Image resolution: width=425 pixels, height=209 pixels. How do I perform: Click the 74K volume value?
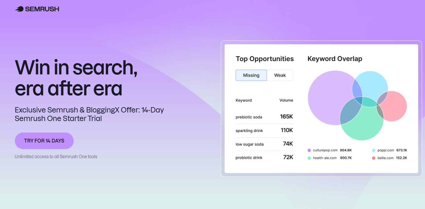coord(288,144)
